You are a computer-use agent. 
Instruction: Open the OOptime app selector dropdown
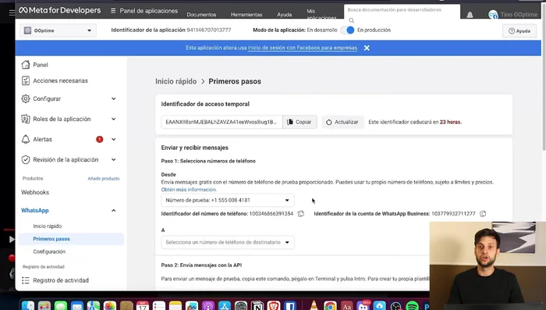pyautogui.click(x=58, y=30)
